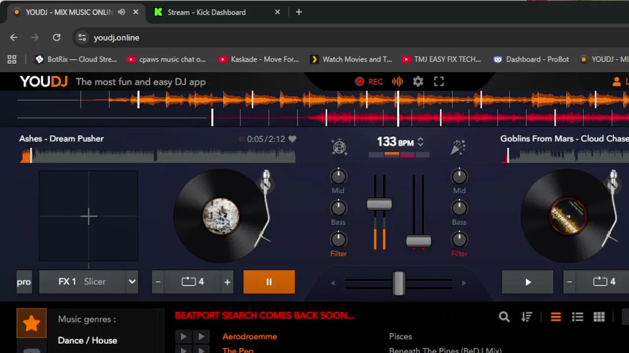Load Aerodroemme onto left deck with first play arrow

[183, 337]
